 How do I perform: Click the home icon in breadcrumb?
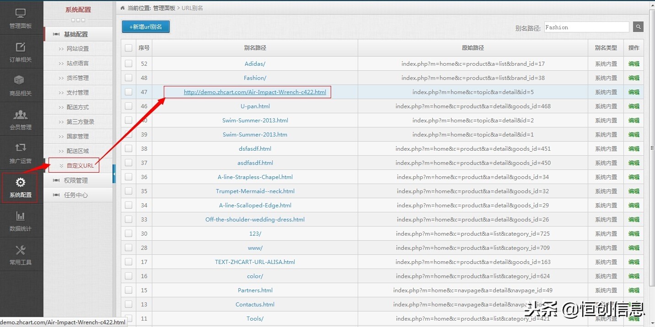[x=122, y=8]
